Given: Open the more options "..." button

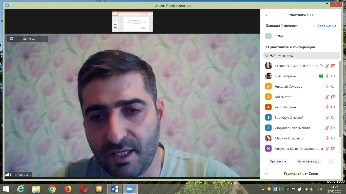Looking at the screenshot, I should point(331,161).
